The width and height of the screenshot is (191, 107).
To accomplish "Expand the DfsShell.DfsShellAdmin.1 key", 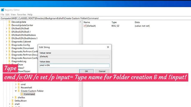I will (7, 38).
